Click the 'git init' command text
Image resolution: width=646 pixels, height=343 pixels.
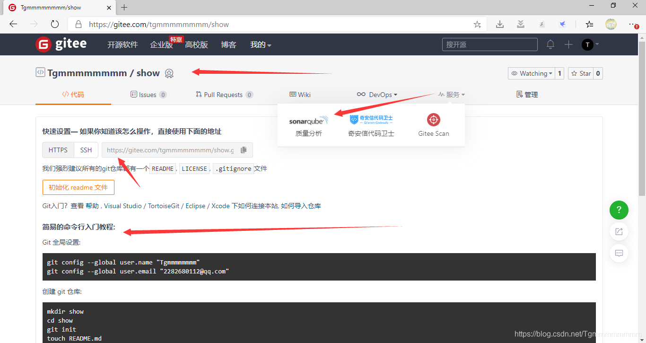point(61,329)
